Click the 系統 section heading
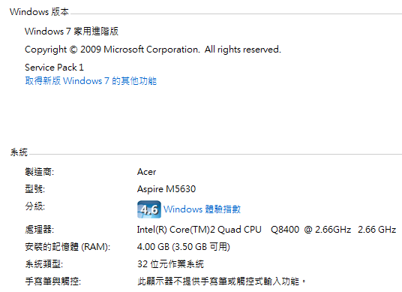 [x=19, y=152]
